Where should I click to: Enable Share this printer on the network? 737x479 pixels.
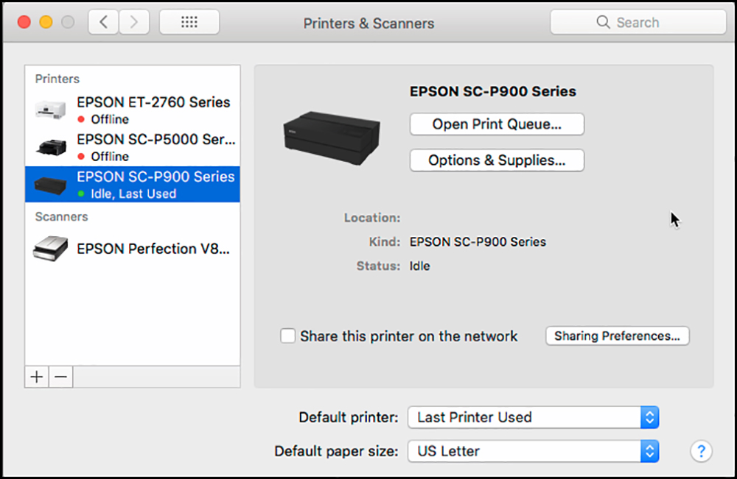click(x=287, y=336)
